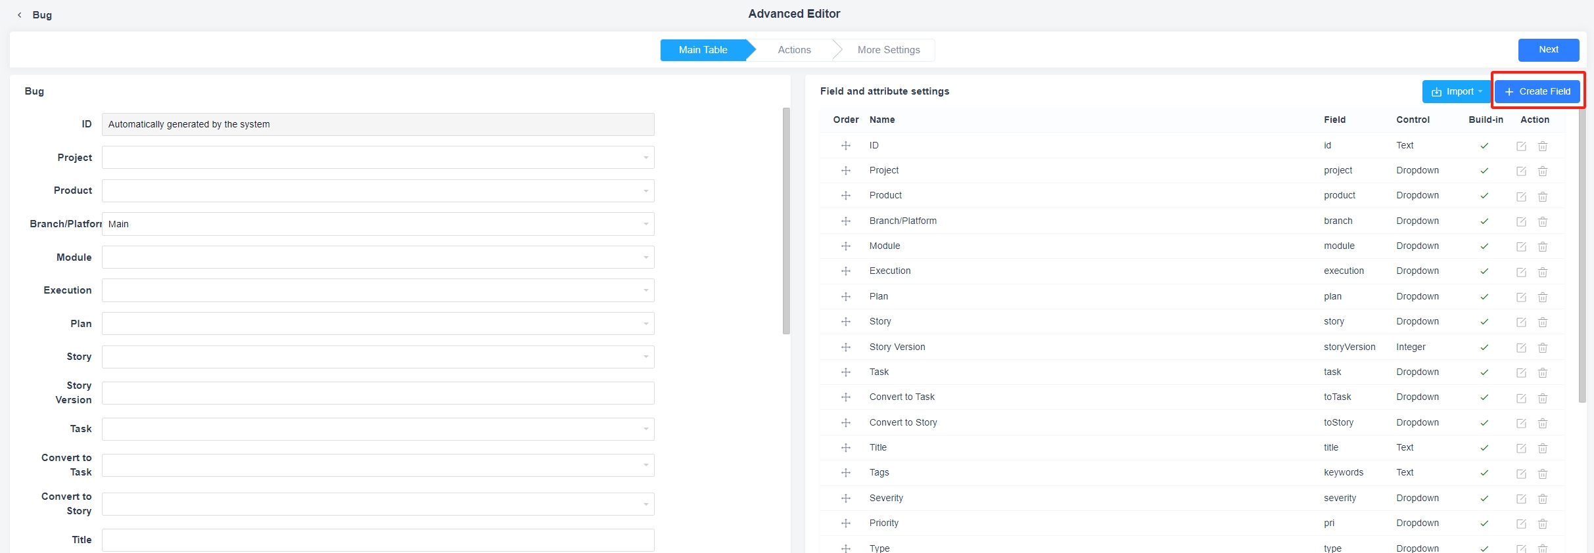The height and width of the screenshot is (553, 1594).
Task: Edit the Severity field row
Action: tap(1521, 499)
